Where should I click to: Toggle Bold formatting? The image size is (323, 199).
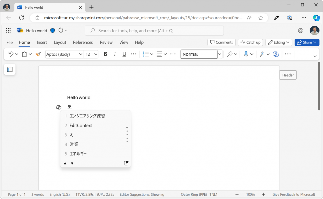tap(105, 54)
